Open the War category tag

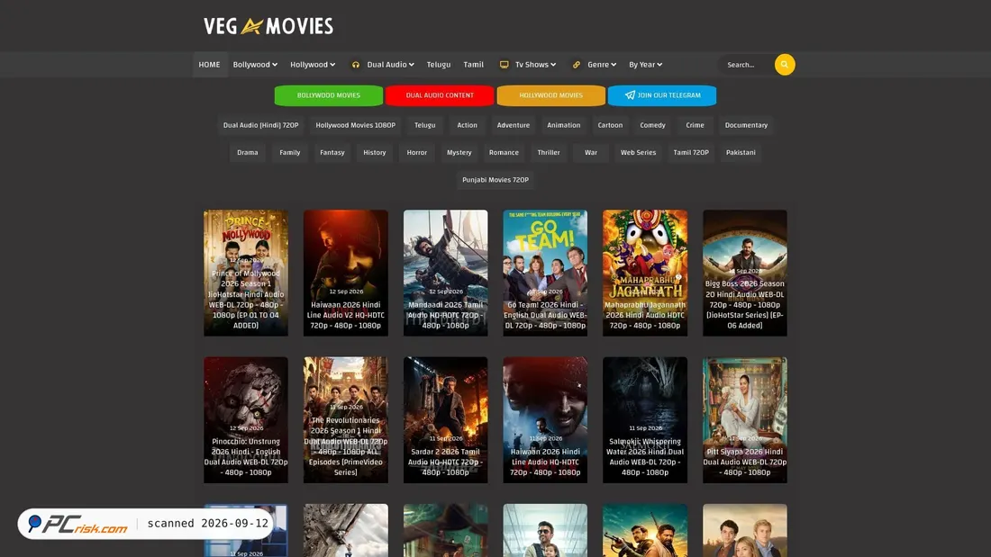(x=590, y=152)
